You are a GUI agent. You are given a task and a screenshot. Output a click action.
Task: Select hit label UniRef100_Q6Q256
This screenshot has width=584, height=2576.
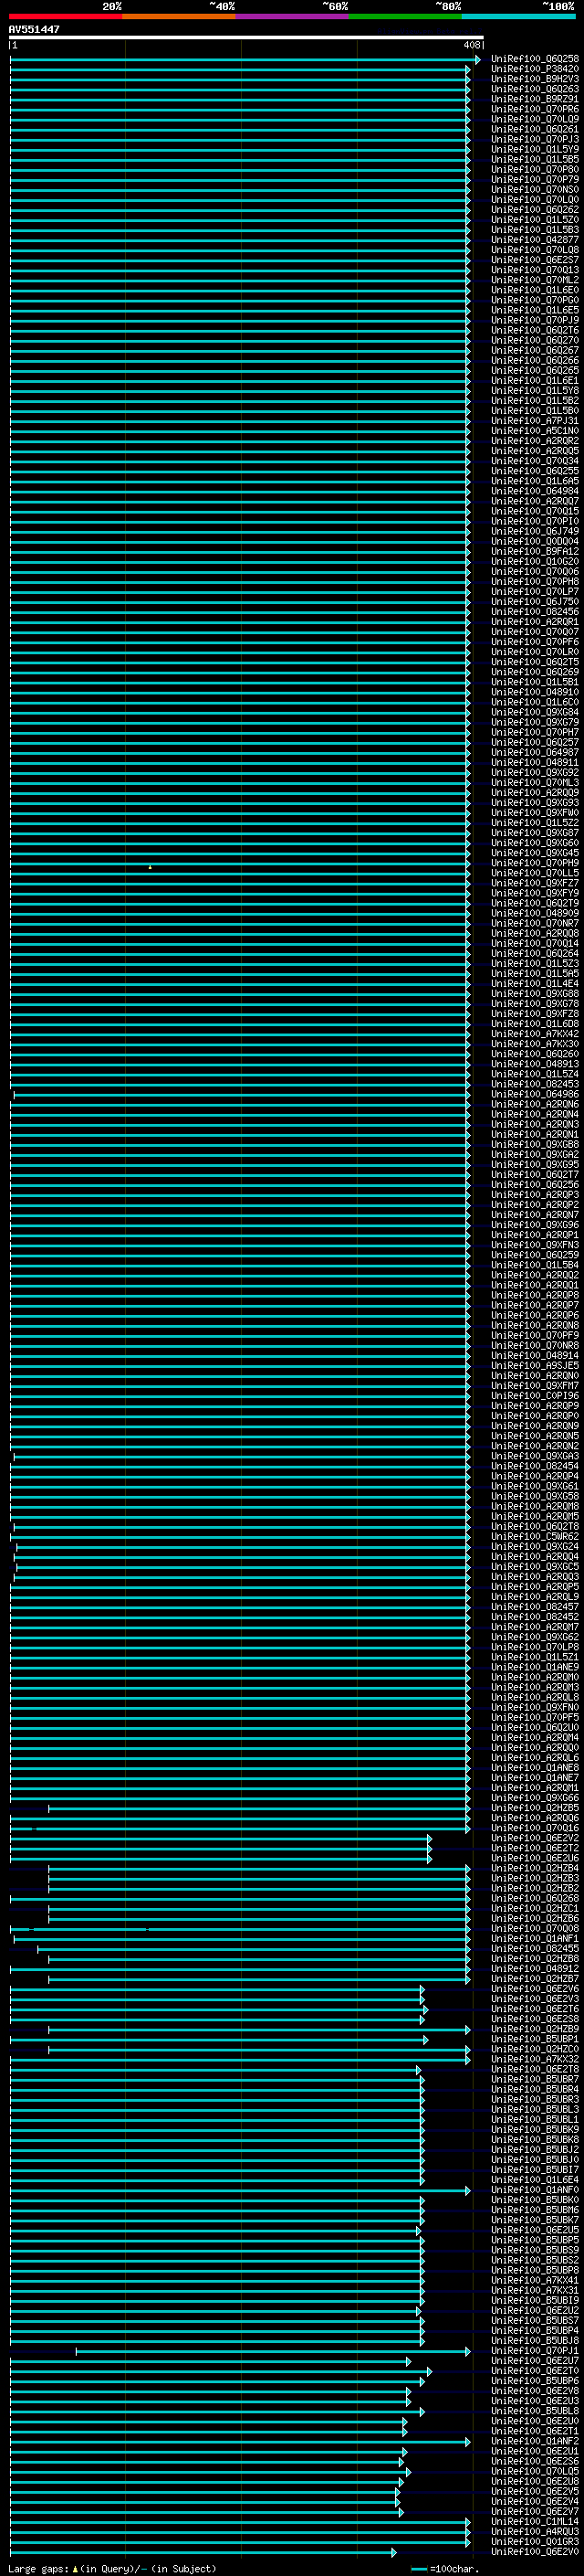[x=535, y=1185]
